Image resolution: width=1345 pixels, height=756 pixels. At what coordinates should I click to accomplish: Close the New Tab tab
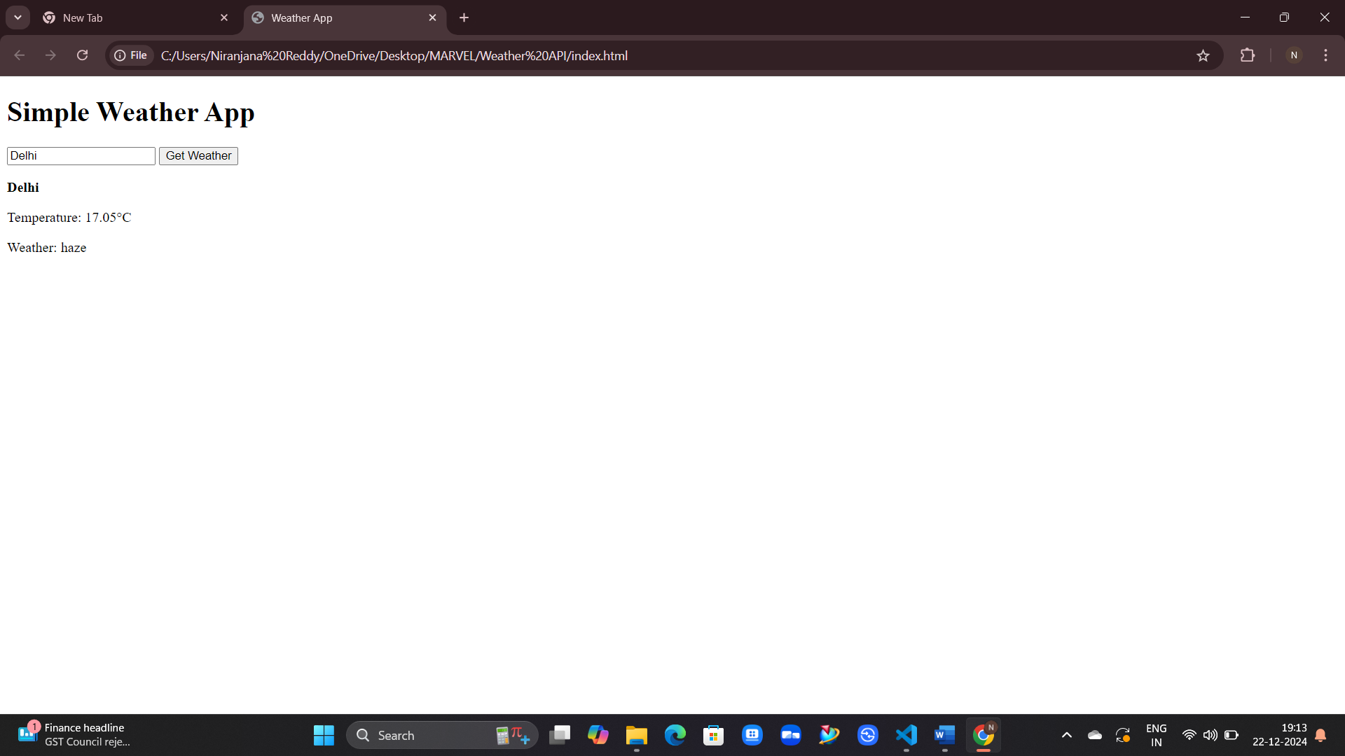click(224, 17)
